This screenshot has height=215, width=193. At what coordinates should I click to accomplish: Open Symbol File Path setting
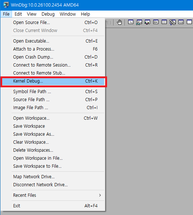53,92
